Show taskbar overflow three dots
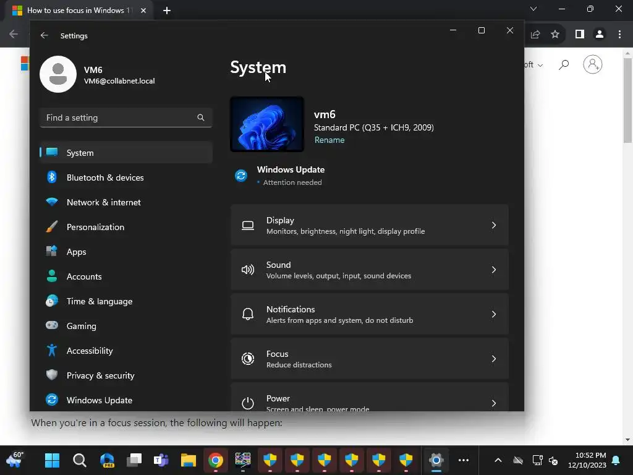Image resolution: width=633 pixels, height=475 pixels. (x=464, y=460)
